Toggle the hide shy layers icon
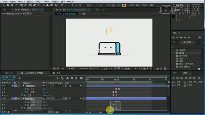This screenshot has width=205, height=115. coord(67,78)
